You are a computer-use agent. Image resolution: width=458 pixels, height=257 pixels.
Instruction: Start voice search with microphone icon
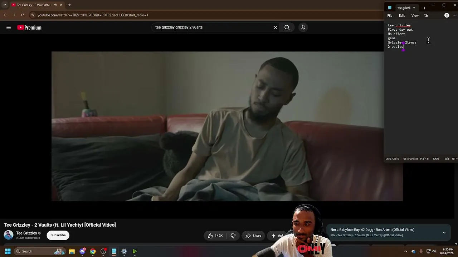303,27
